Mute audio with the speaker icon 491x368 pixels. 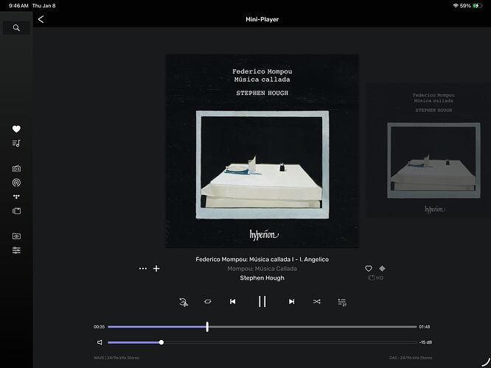pyautogui.click(x=100, y=342)
